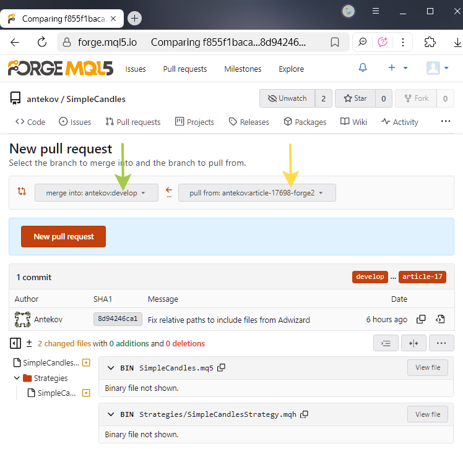View file SimpleCandles.mq5
Screen dimensions: 463x449
point(428,367)
